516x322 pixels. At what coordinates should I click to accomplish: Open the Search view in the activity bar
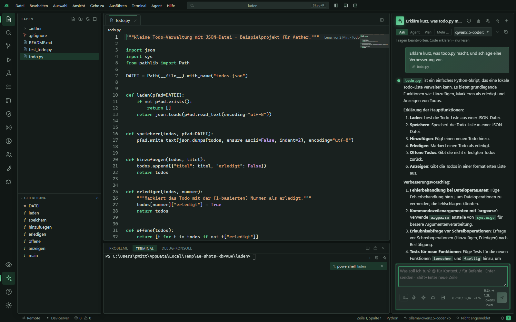9,33
